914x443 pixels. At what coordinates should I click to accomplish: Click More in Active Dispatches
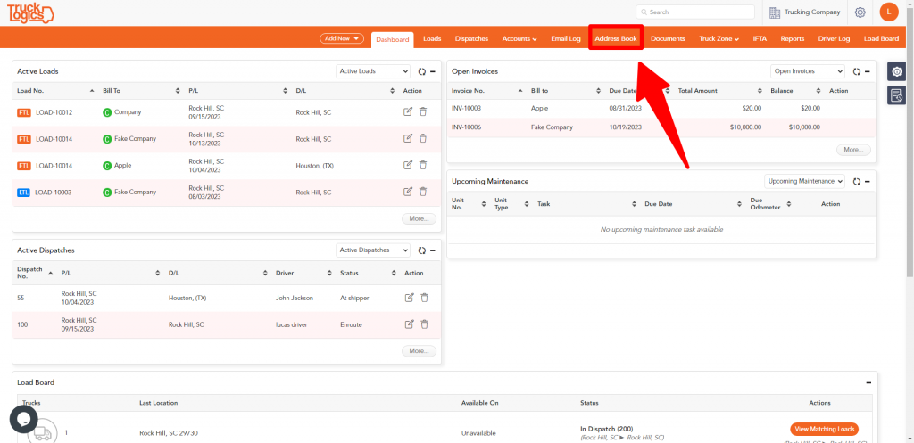click(x=419, y=351)
